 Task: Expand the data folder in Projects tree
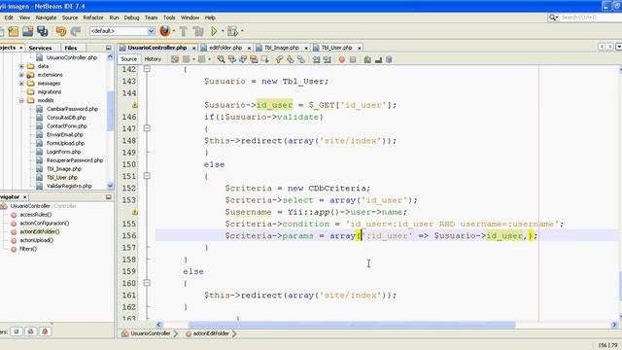(21, 66)
